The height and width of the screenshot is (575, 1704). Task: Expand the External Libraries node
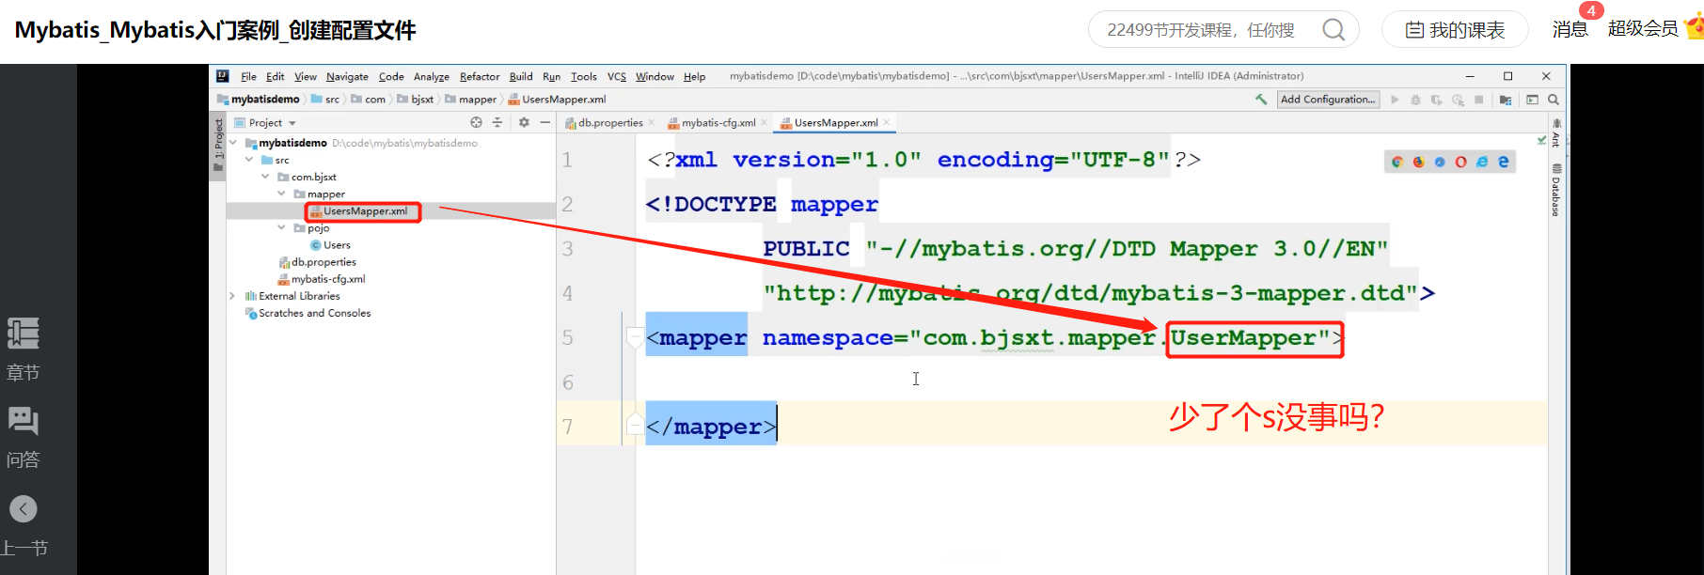tap(233, 295)
